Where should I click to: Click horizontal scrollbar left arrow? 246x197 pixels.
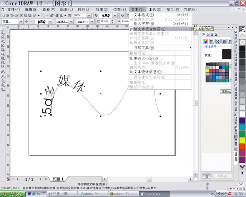[105, 179]
